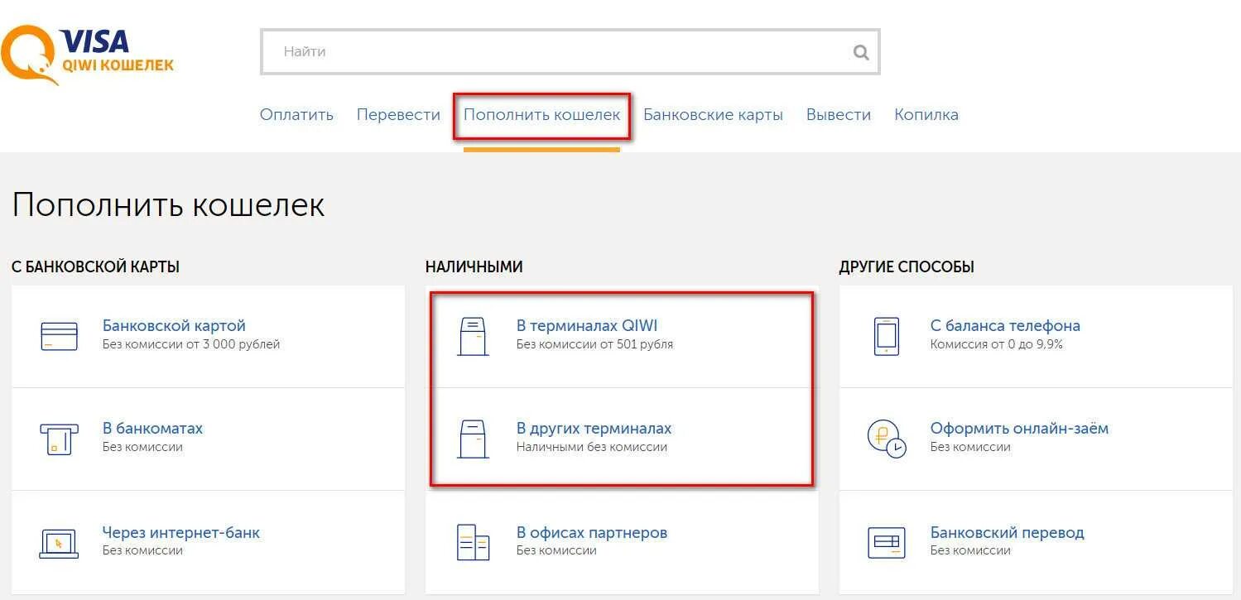Viewport: 1241px width, 600px height.
Task: Select the Пополнить кошелек tab
Action: pyautogui.click(x=541, y=115)
